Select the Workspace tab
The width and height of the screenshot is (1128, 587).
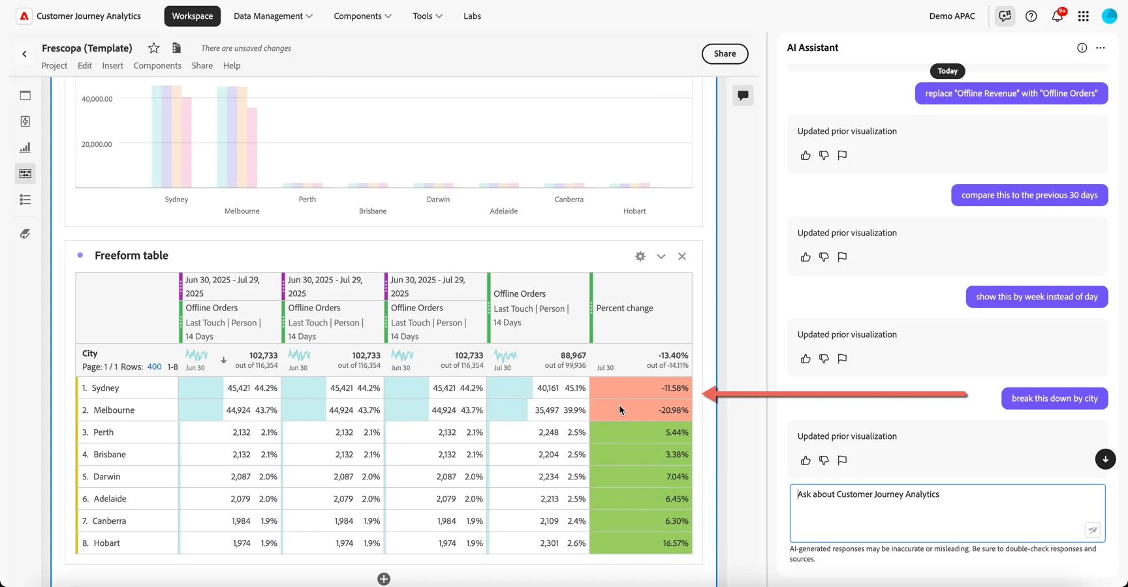tap(193, 16)
